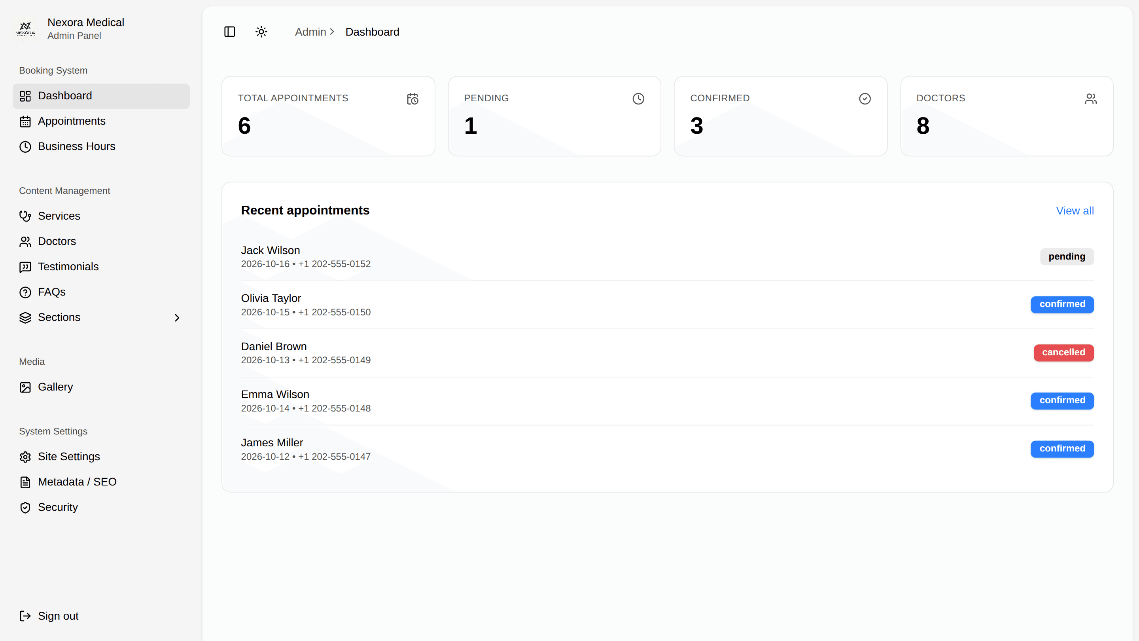Click the name Jack Wilson
1139x641 pixels.
tap(270, 250)
